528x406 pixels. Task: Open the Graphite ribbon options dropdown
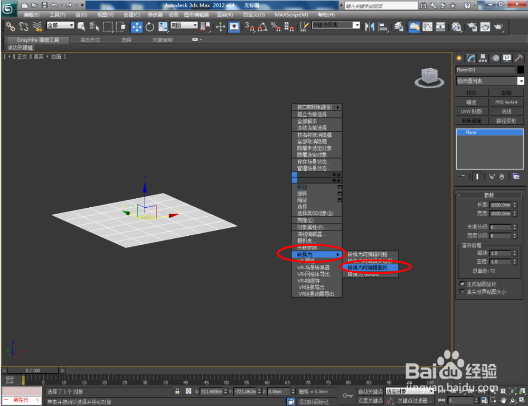tap(196, 40)
